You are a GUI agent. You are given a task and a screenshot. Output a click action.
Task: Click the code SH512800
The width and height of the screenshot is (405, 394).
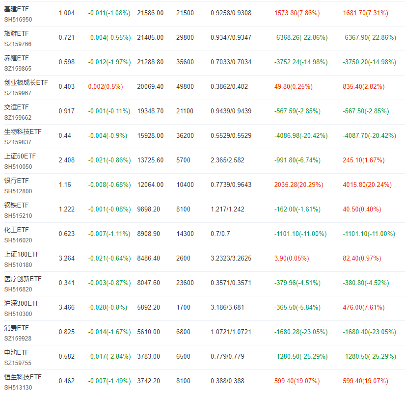click(18, 191)
